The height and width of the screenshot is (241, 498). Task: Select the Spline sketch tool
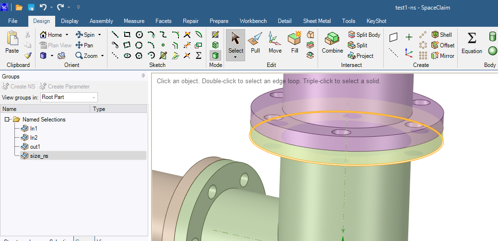163,34
